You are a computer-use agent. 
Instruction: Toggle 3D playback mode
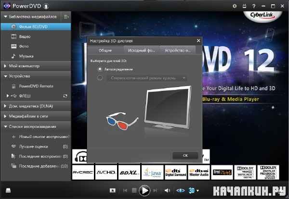coord(192,190)
